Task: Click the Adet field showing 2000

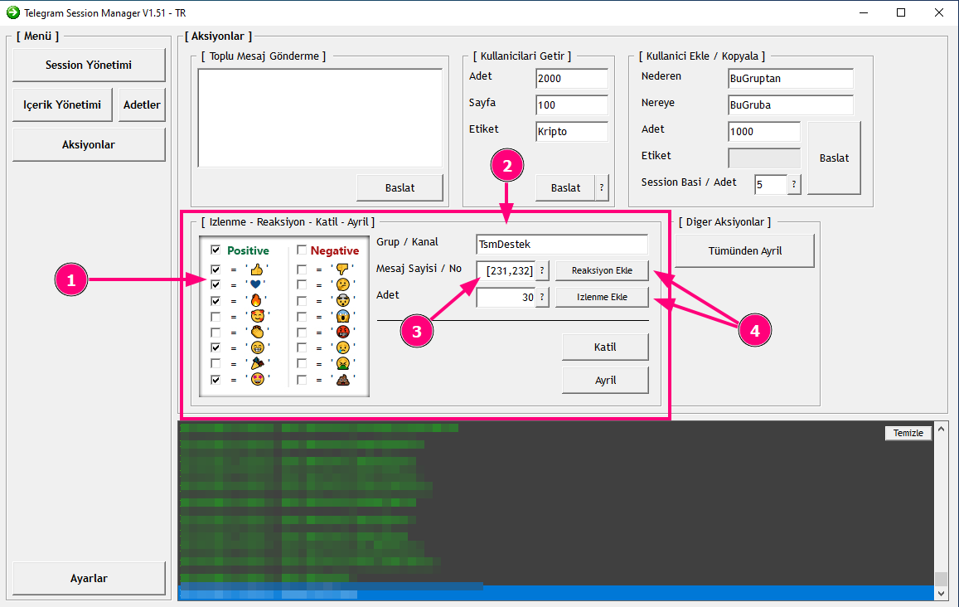Action: (572, 78)
